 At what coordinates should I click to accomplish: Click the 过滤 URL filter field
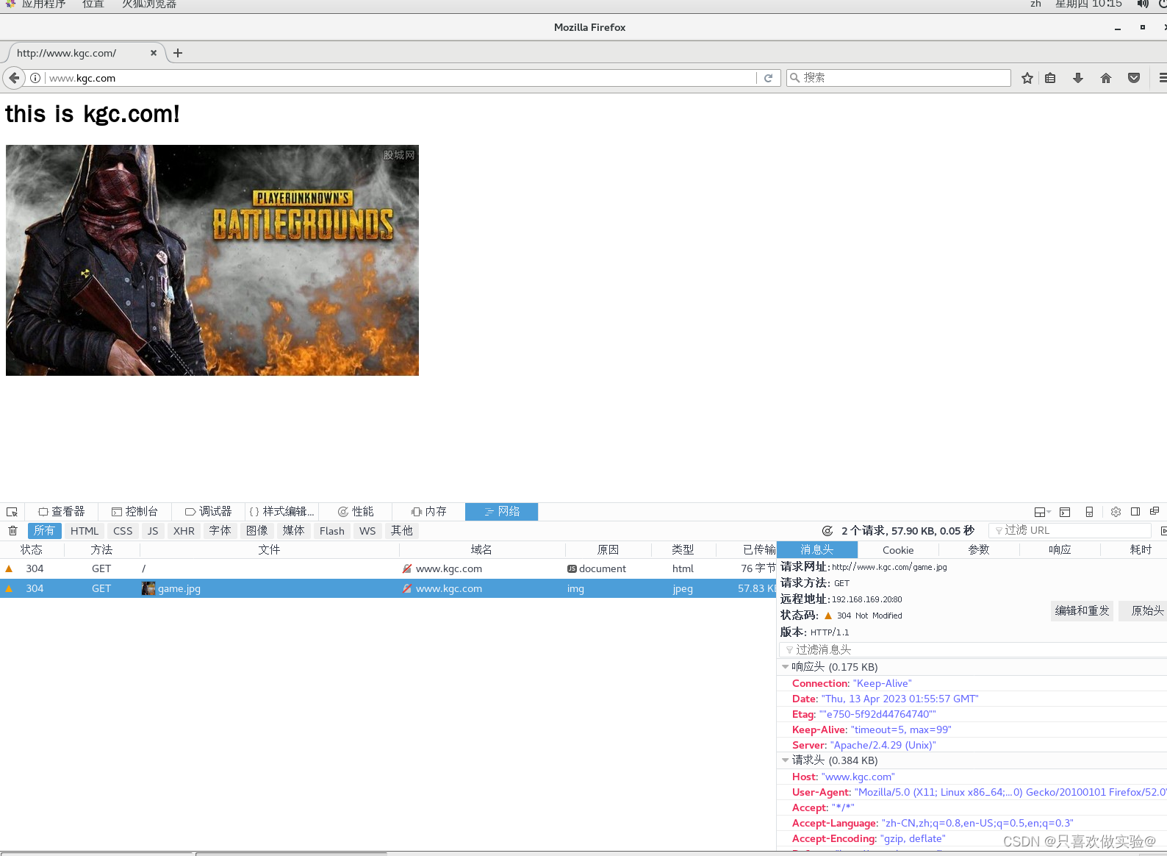click(x=1070, y=530)
